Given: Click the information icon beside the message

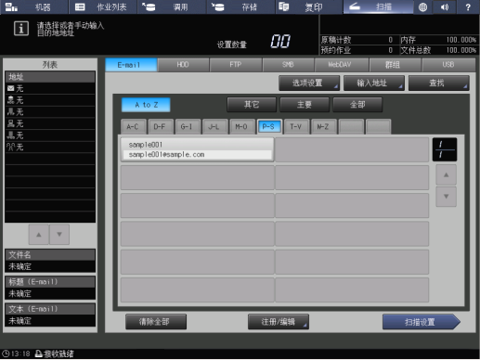Looking at the screenshot, I should pos(21,29).
